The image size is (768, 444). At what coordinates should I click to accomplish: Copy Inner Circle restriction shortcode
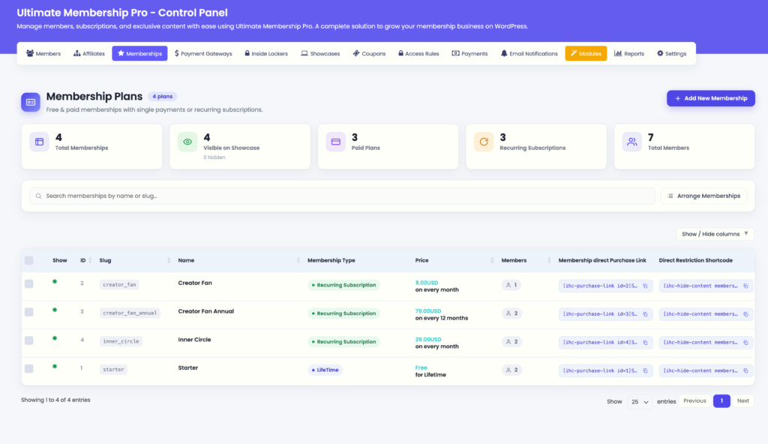[x=745, y=343]
